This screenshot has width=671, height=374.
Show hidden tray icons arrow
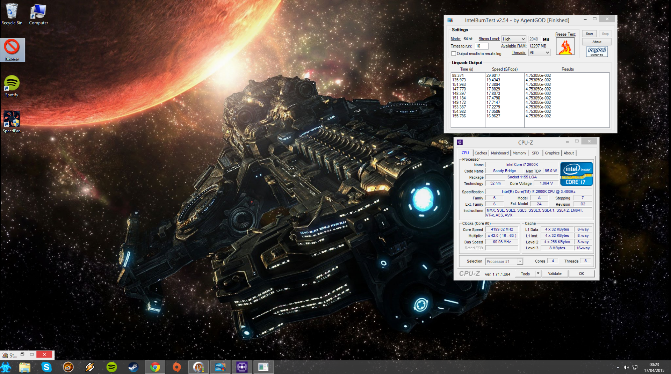(x=618, y=367)
